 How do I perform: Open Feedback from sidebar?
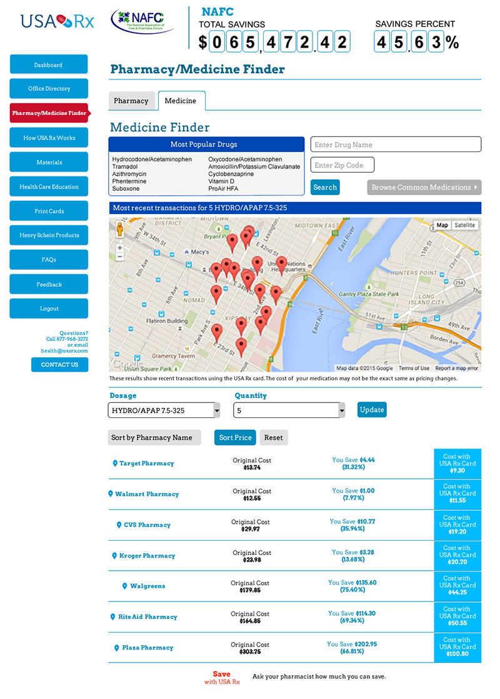(x=49, y=284)
